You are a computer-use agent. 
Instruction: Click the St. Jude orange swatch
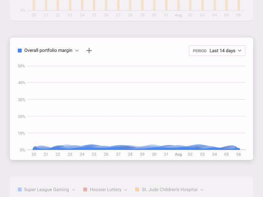coord(137,189)
